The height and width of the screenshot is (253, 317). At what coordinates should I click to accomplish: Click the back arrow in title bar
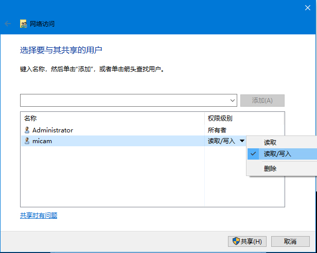tap(8, 24)
